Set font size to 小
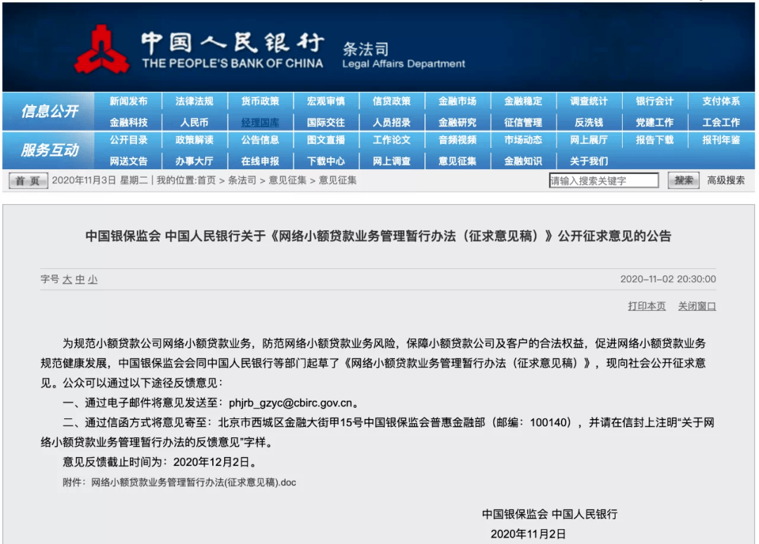The image size is (759, 544). point(93,279)
